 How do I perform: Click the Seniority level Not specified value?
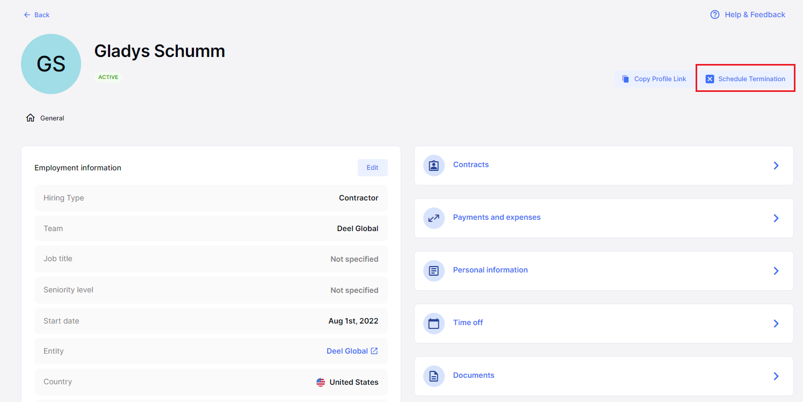[x=355, y=290]
